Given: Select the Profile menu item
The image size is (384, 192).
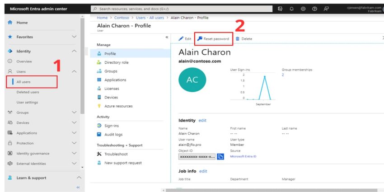Looking at the screenshot, I should 130,54.
